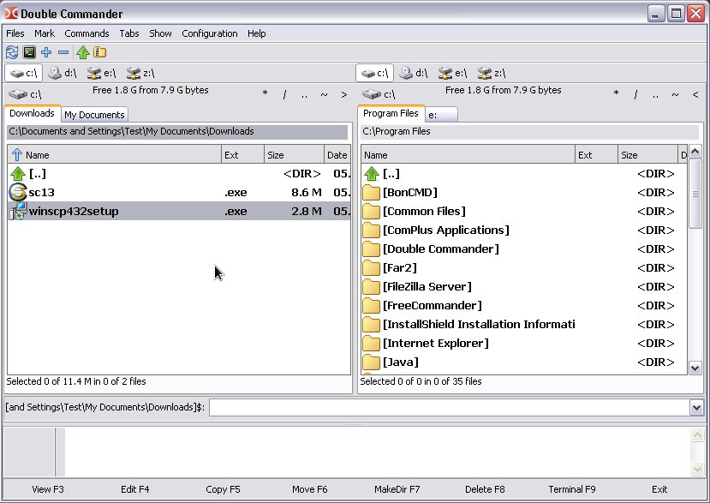This screenshot has height=503, width=710.
Task: Click the Double Commander folder icon
Action: coord(372,249)
